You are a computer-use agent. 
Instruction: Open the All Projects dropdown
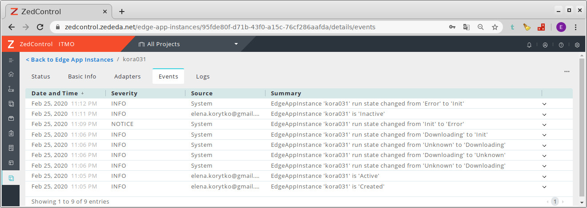pyautogui.click(x=188, y=44)
